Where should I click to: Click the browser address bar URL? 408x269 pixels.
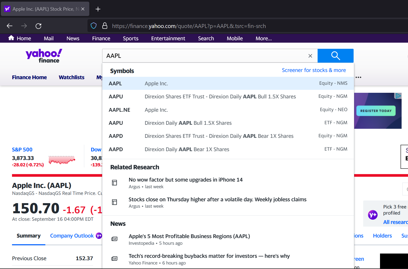pos(189,26)
